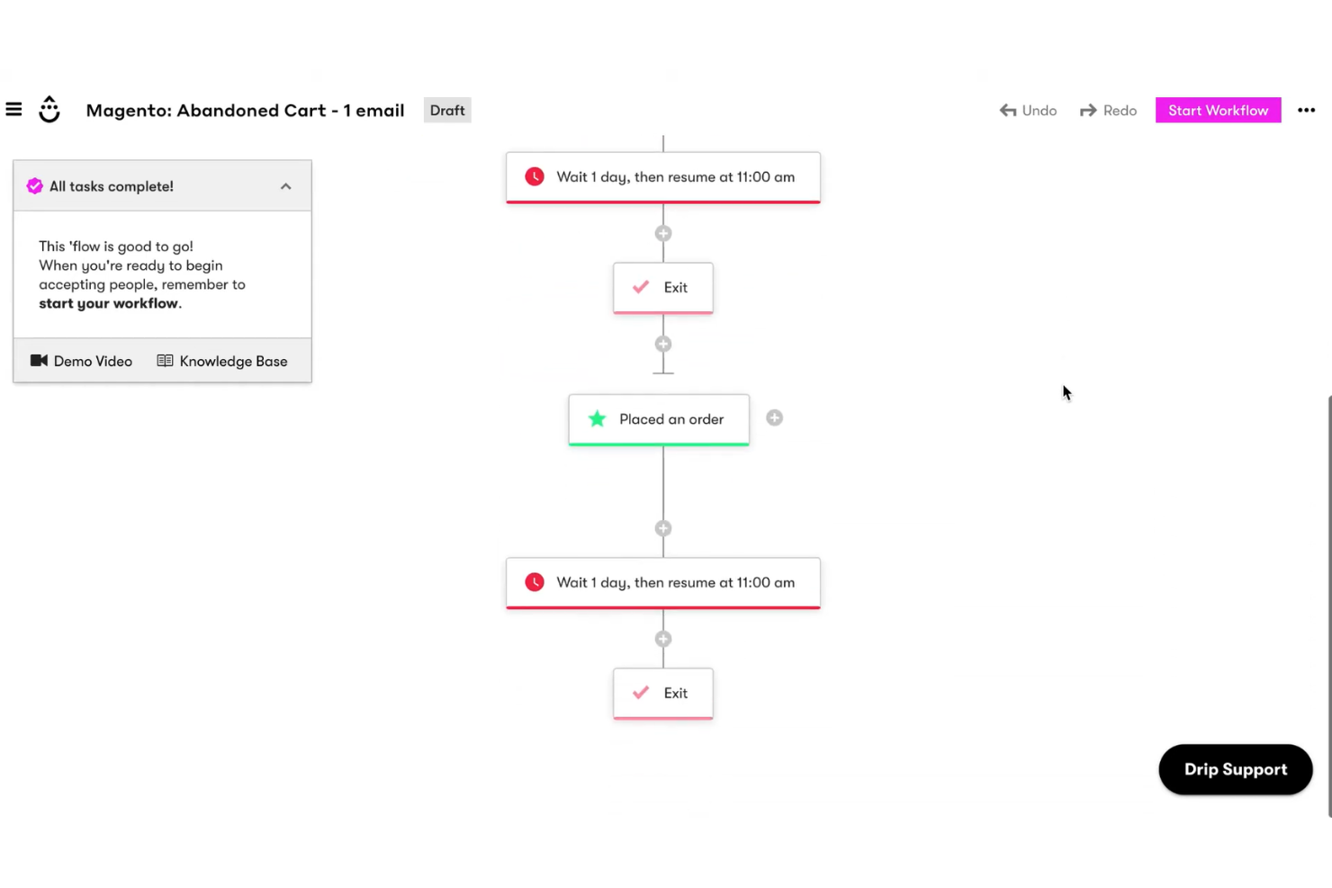
Task: Open the Demo Video link
Action: pyautogui.click(x=81, y=361)
